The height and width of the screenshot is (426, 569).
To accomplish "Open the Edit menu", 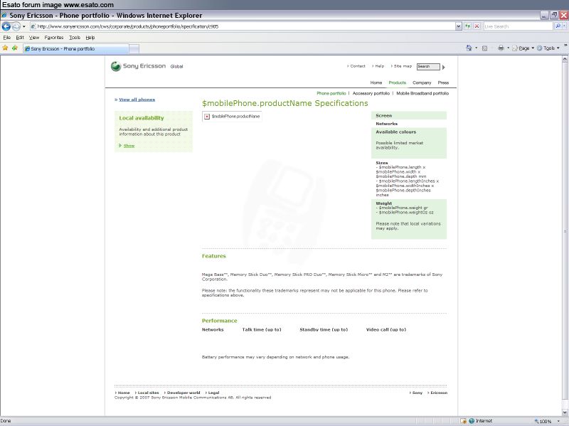I will point(20,38).
